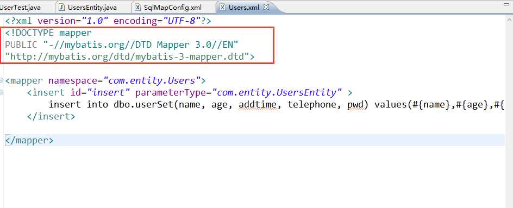Click the underlined word "addtime"

coord(258,105)
